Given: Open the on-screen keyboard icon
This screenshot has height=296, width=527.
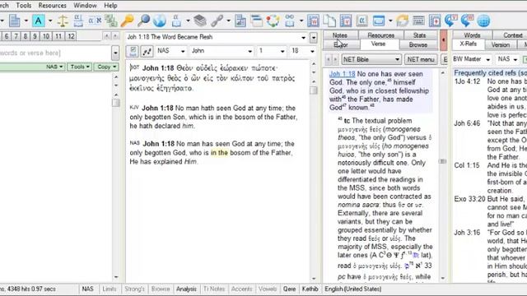Looking at the screenshot, I should [418, 21].
